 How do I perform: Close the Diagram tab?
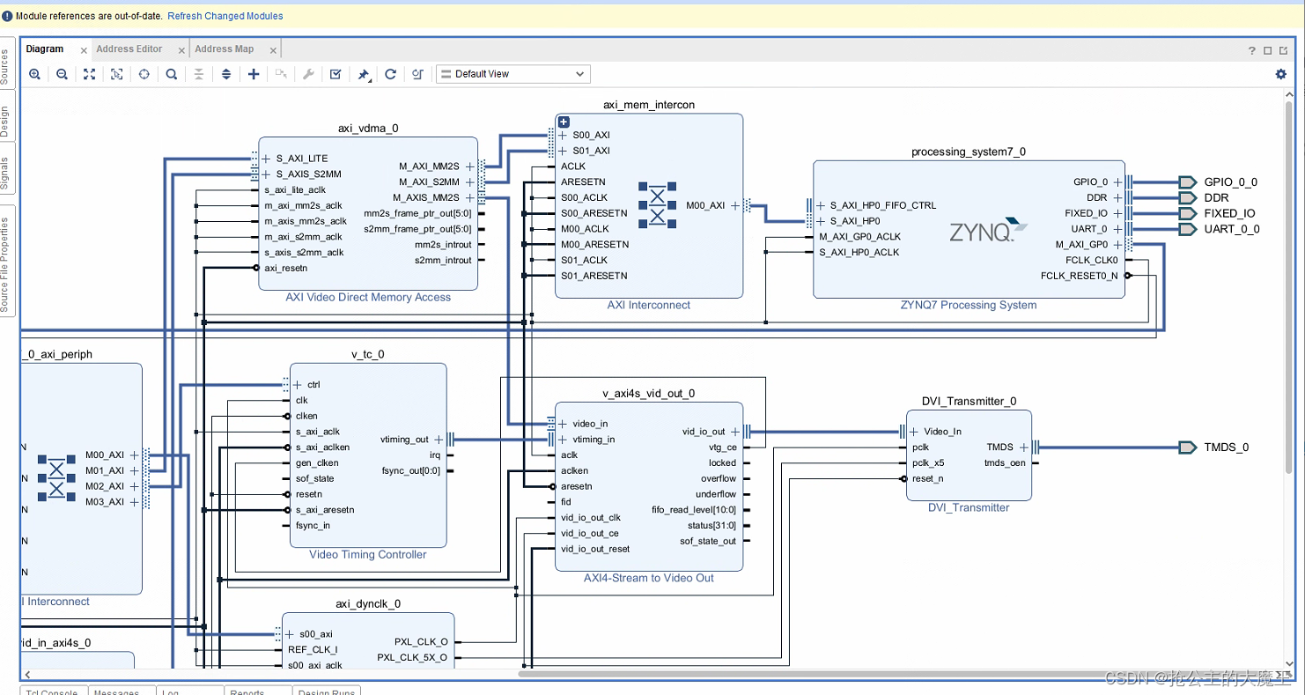84,50
